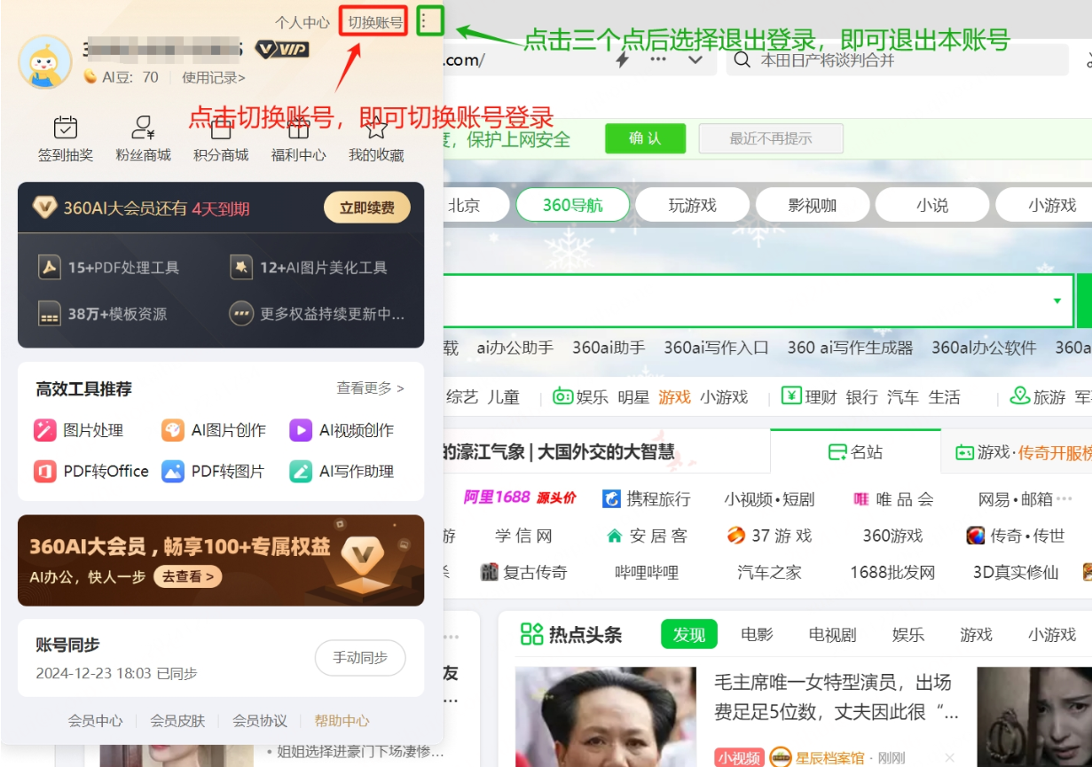This screenshot has width=1092, height=767.
Task: Open the AI写作助理 icon
Action: (x=302, y=471)
